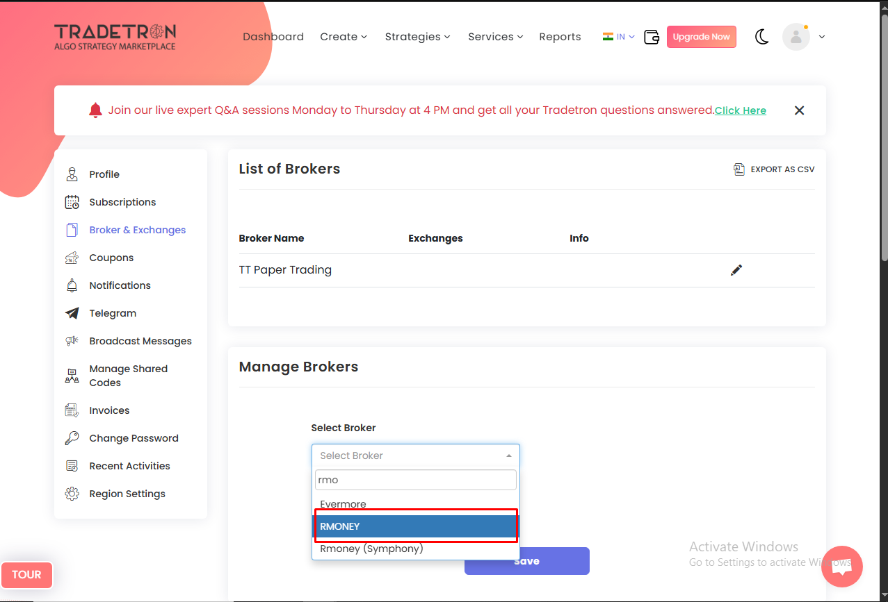Follow the Click Here link in banner
888x602 pixels.
[740, 110]
